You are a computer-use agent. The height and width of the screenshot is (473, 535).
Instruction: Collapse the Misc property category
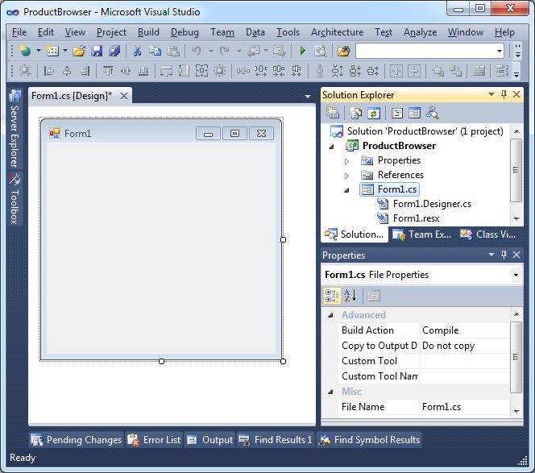(330, 392)
